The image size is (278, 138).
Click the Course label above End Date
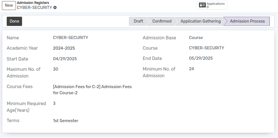(x=150, y=48)
